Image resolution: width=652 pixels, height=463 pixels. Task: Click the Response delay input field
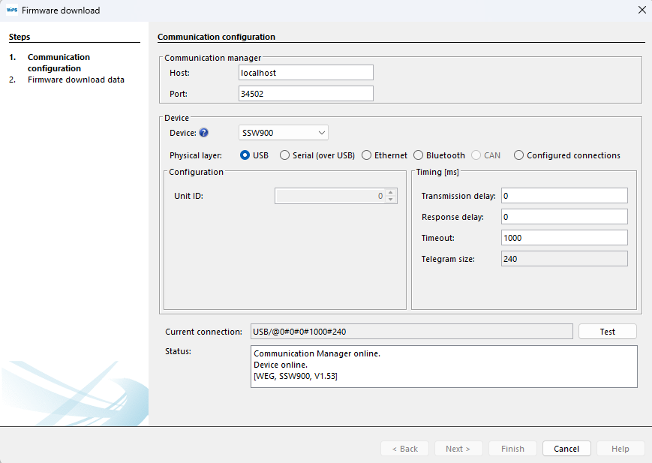pos(563,217)
